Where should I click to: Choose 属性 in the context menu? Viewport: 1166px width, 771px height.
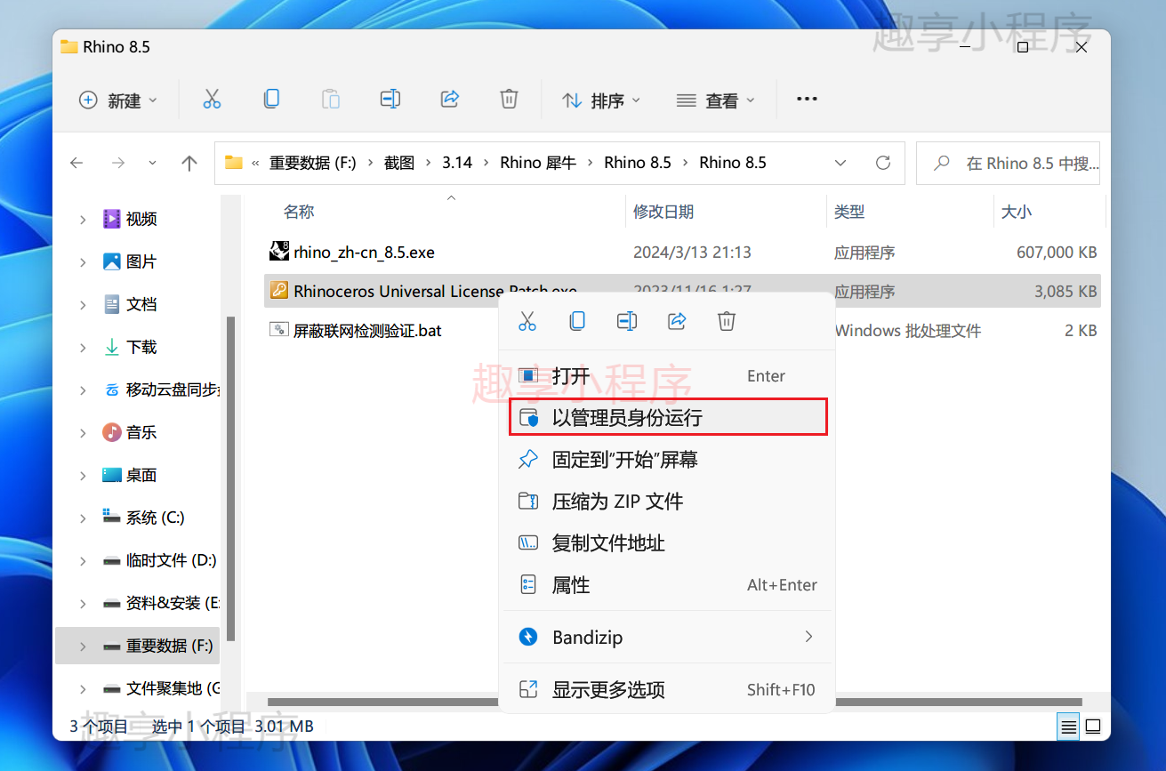(x=668, y=585)
